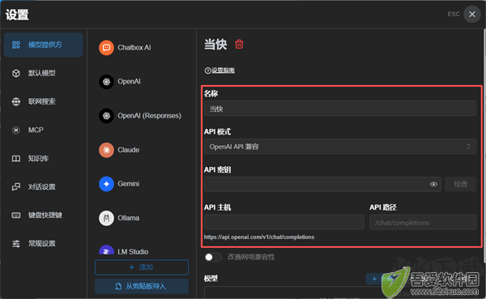Click the 联网搜索 globe icon
This screenshot has height=299, width=486.
tap(16, 101)
